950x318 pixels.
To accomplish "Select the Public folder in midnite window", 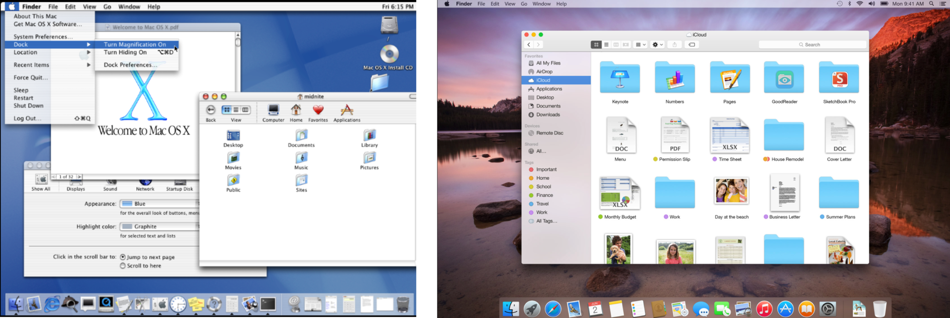I will [x=233, y=183].
